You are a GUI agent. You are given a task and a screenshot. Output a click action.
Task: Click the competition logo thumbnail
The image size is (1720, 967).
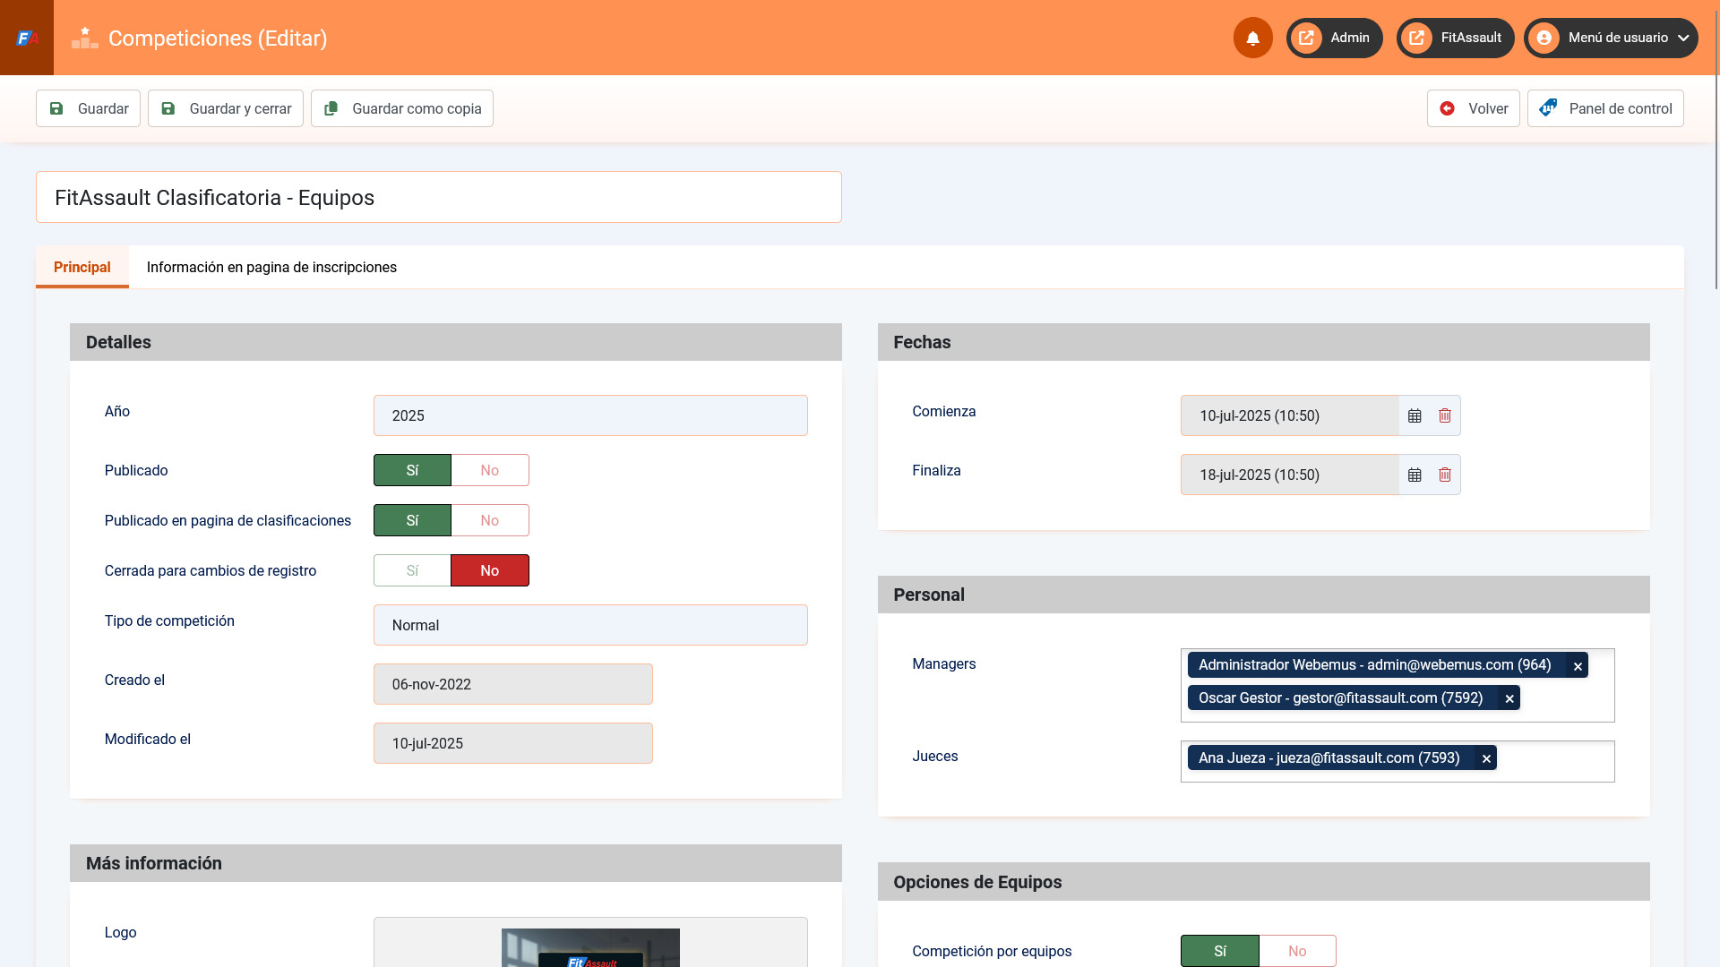tap(590, 947)
